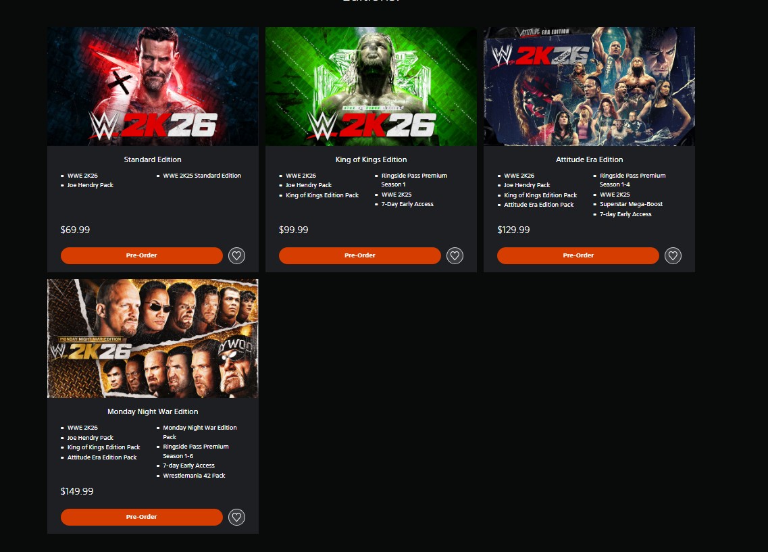
Task: Click the $149.99 price label
Action: click(77, 491)
